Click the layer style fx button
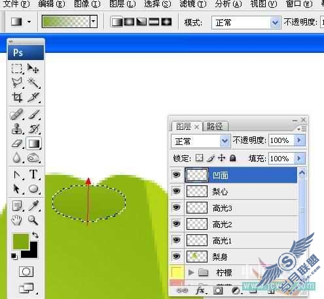 click(x=200, y=291)
